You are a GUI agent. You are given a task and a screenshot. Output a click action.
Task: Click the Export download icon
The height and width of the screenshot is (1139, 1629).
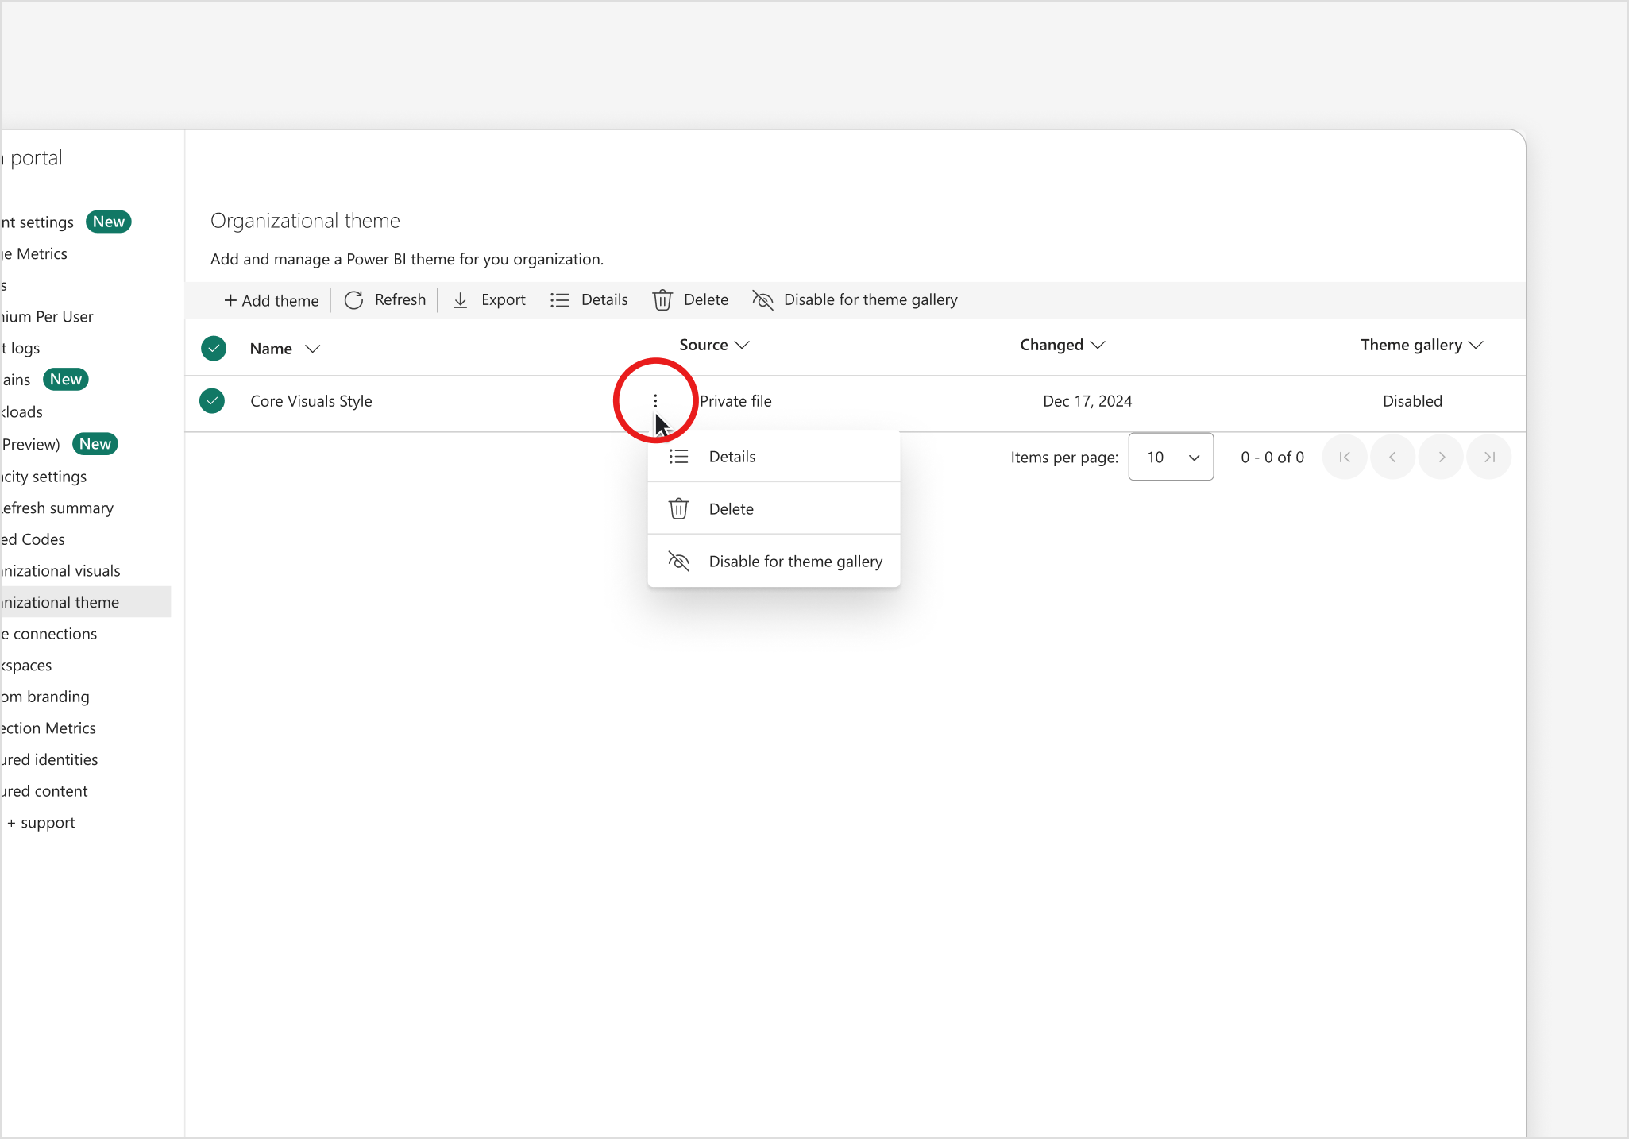coord(461,300)
